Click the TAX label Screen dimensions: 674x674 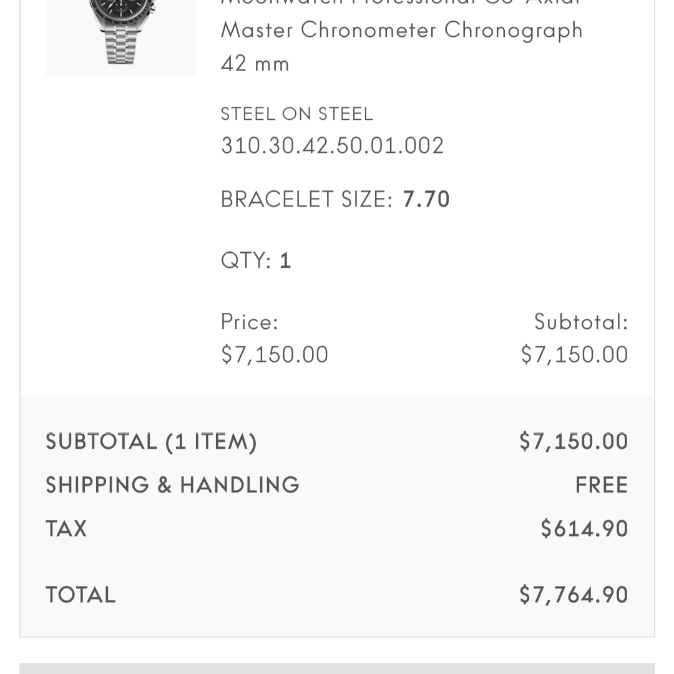[66, 529]
